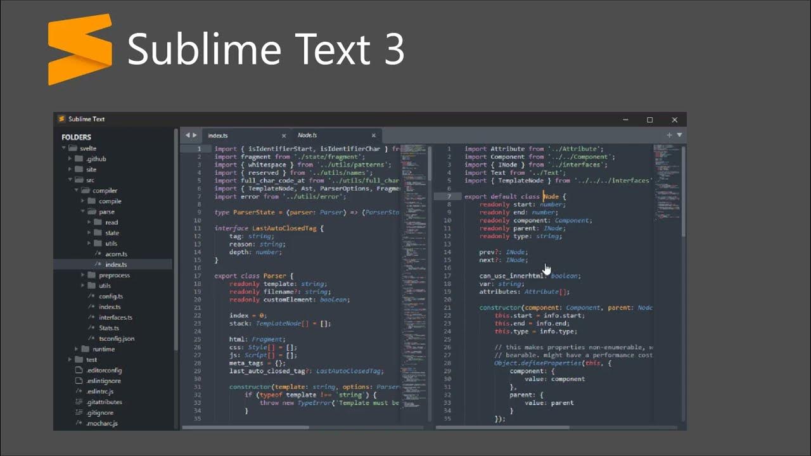Screen dimensions: 811x456
Task: Collapse the svelte root folder arrow
Action: [x=64, y=148]
